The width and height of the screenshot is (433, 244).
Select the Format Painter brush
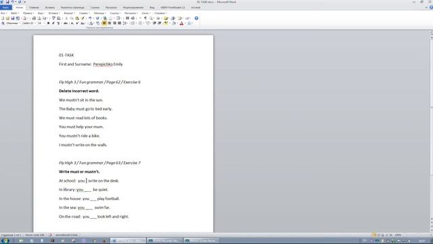[83, 18]
